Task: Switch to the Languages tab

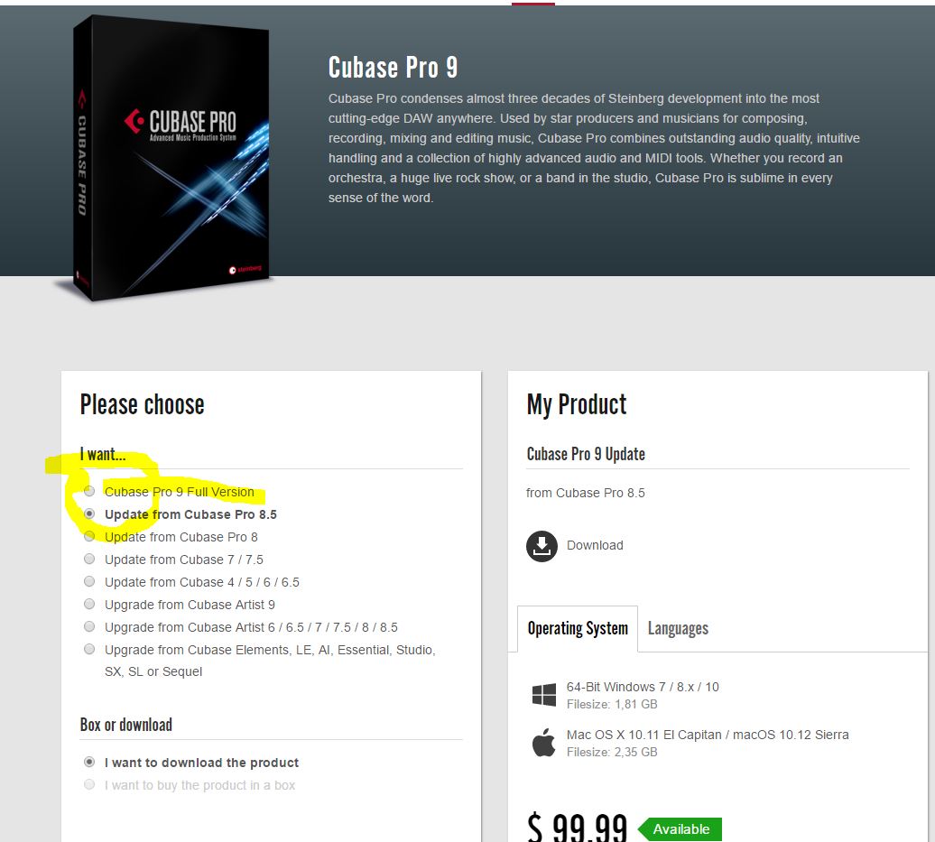Action: [678, 628]
